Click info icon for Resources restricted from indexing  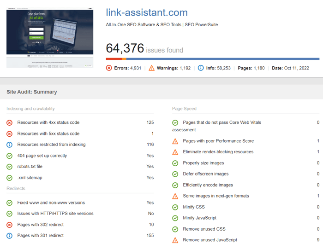[10, 145]
